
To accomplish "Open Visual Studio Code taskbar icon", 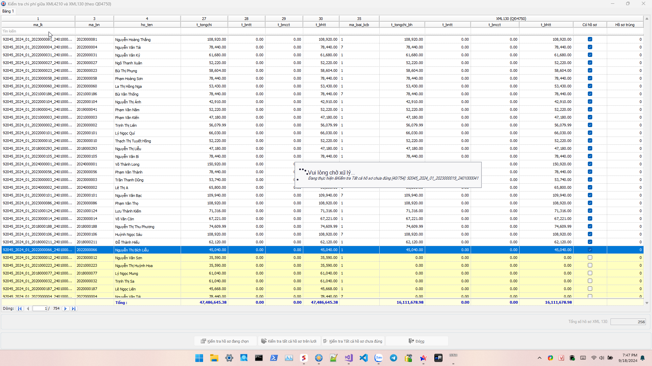I will click(x=363, y=358).
